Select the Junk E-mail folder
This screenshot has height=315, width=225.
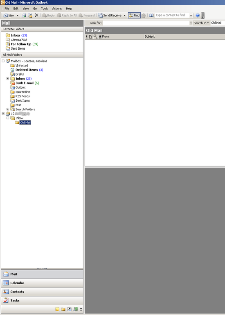[x=25, y=83]
